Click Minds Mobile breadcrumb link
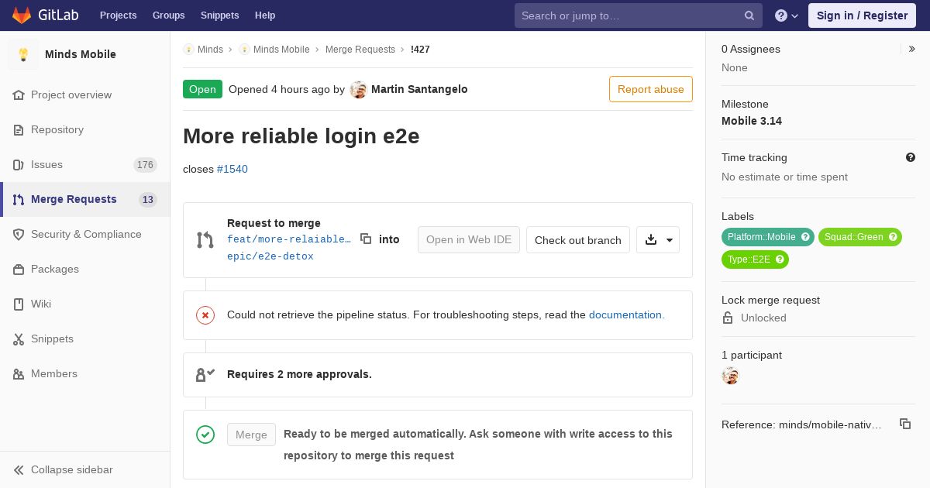The width and height of the screenshot is (930, 488). [x=281, y=49]
